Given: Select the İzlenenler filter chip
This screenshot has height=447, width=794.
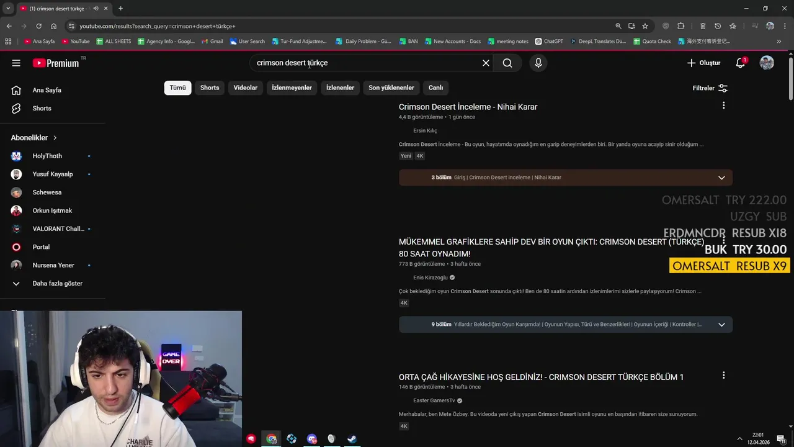Looking at the screenshot, I should click(340, 88).
